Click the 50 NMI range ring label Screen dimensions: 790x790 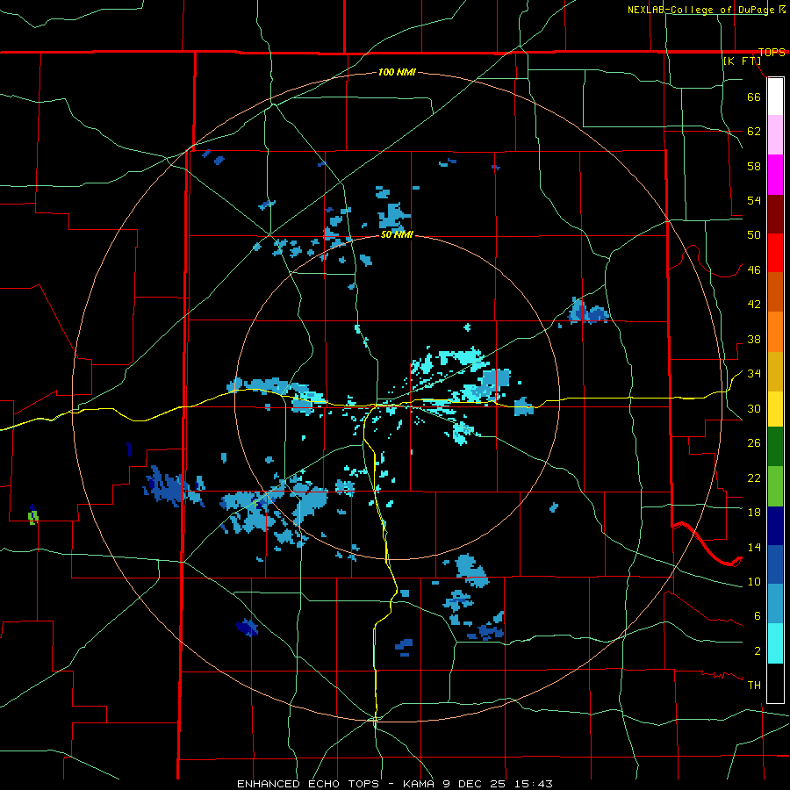point(397,234)
